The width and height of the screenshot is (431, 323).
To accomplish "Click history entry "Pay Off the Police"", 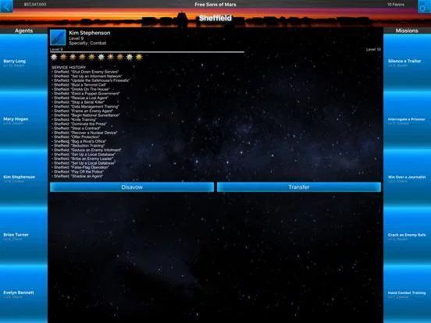I will click(x=78, y=172).
